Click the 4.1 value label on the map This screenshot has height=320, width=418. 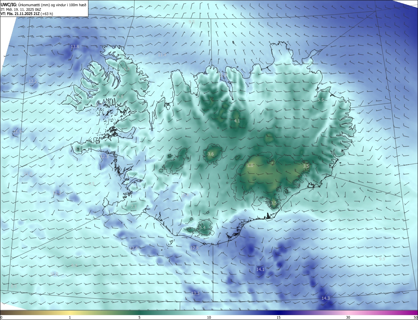click(237, 121)
